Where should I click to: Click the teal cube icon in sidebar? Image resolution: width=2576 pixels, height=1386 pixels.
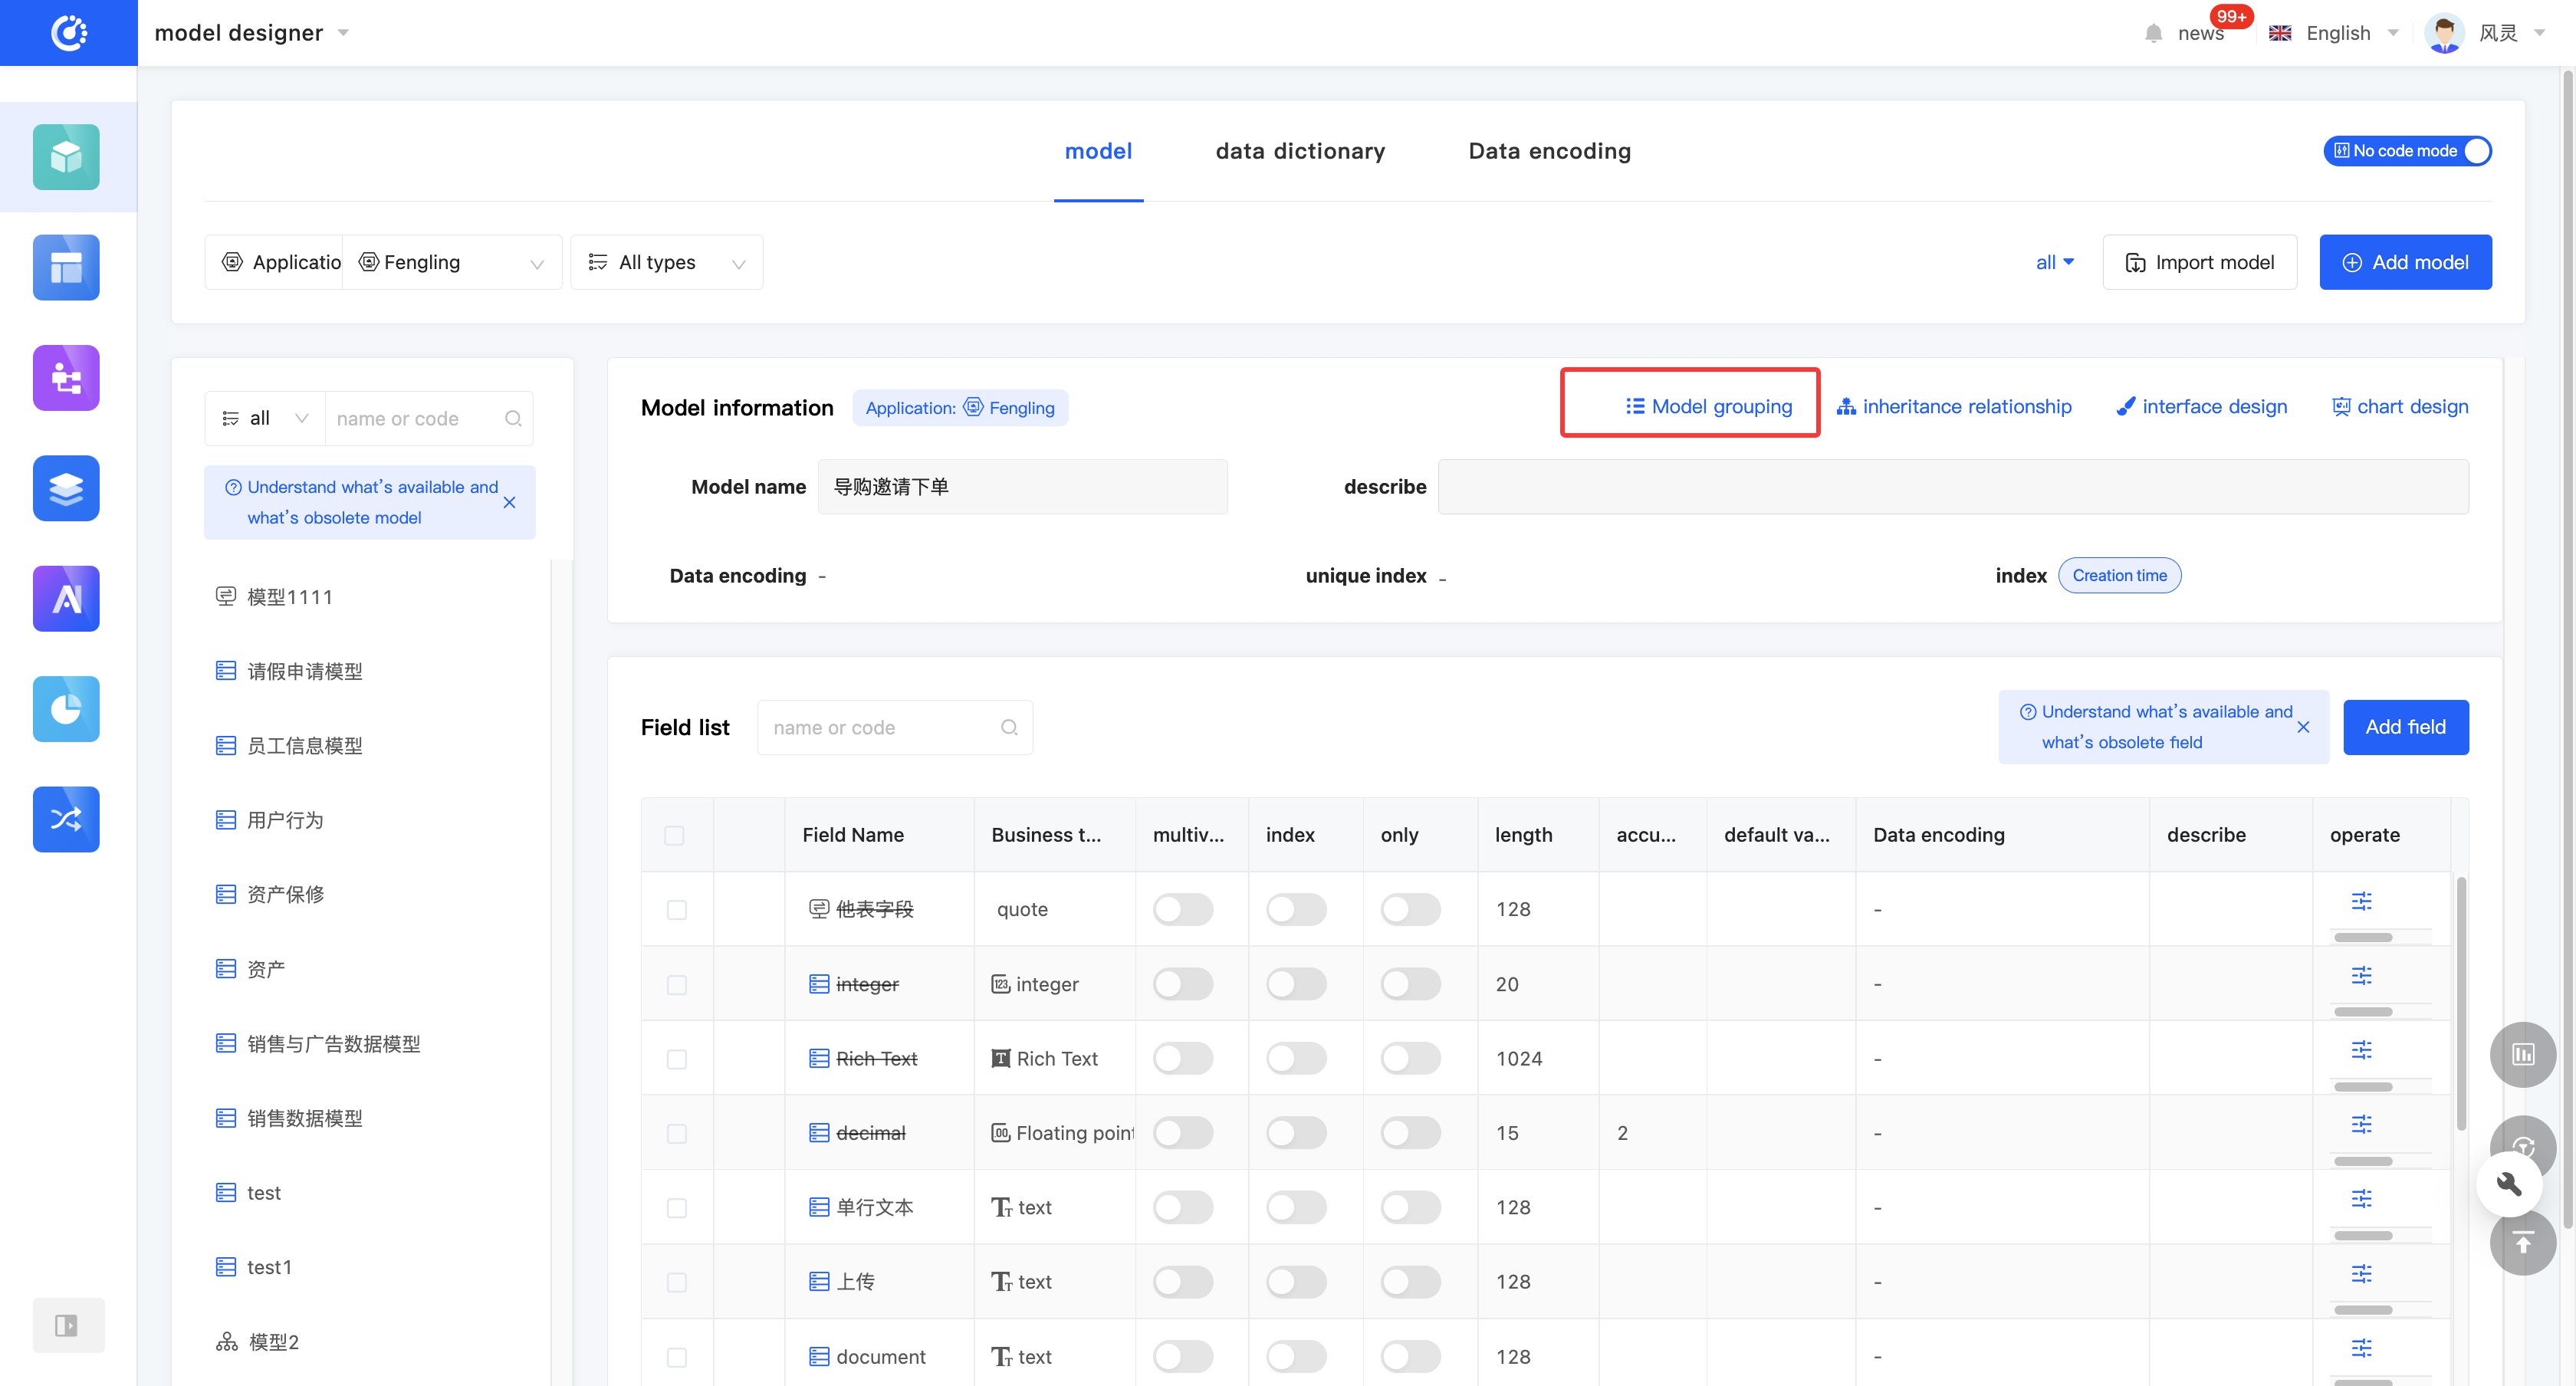pyautogui.click(x=66, y=157)
